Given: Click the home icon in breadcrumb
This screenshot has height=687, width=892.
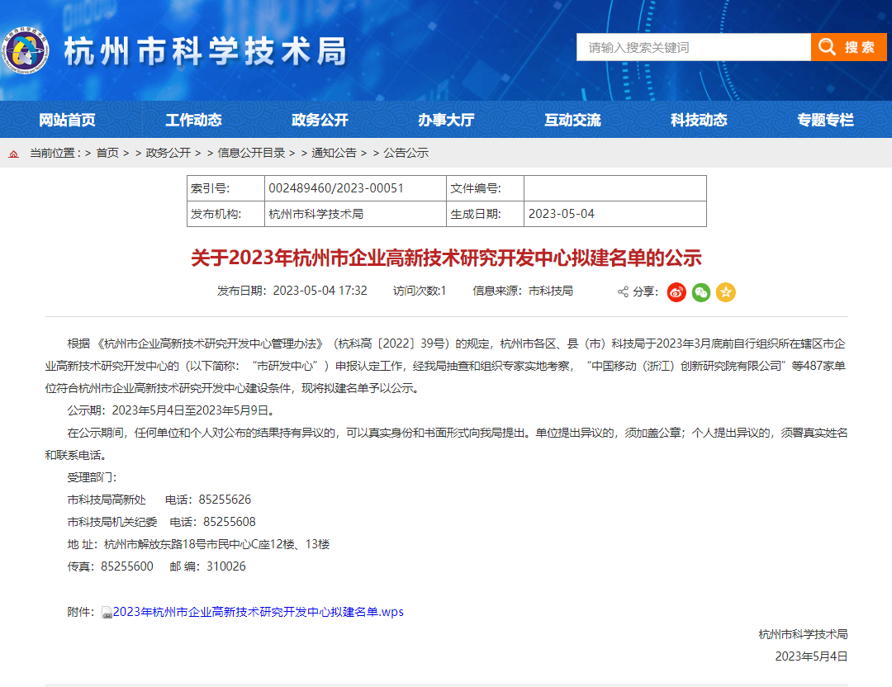Looking at the screenshot, I should tap(14, 154).
